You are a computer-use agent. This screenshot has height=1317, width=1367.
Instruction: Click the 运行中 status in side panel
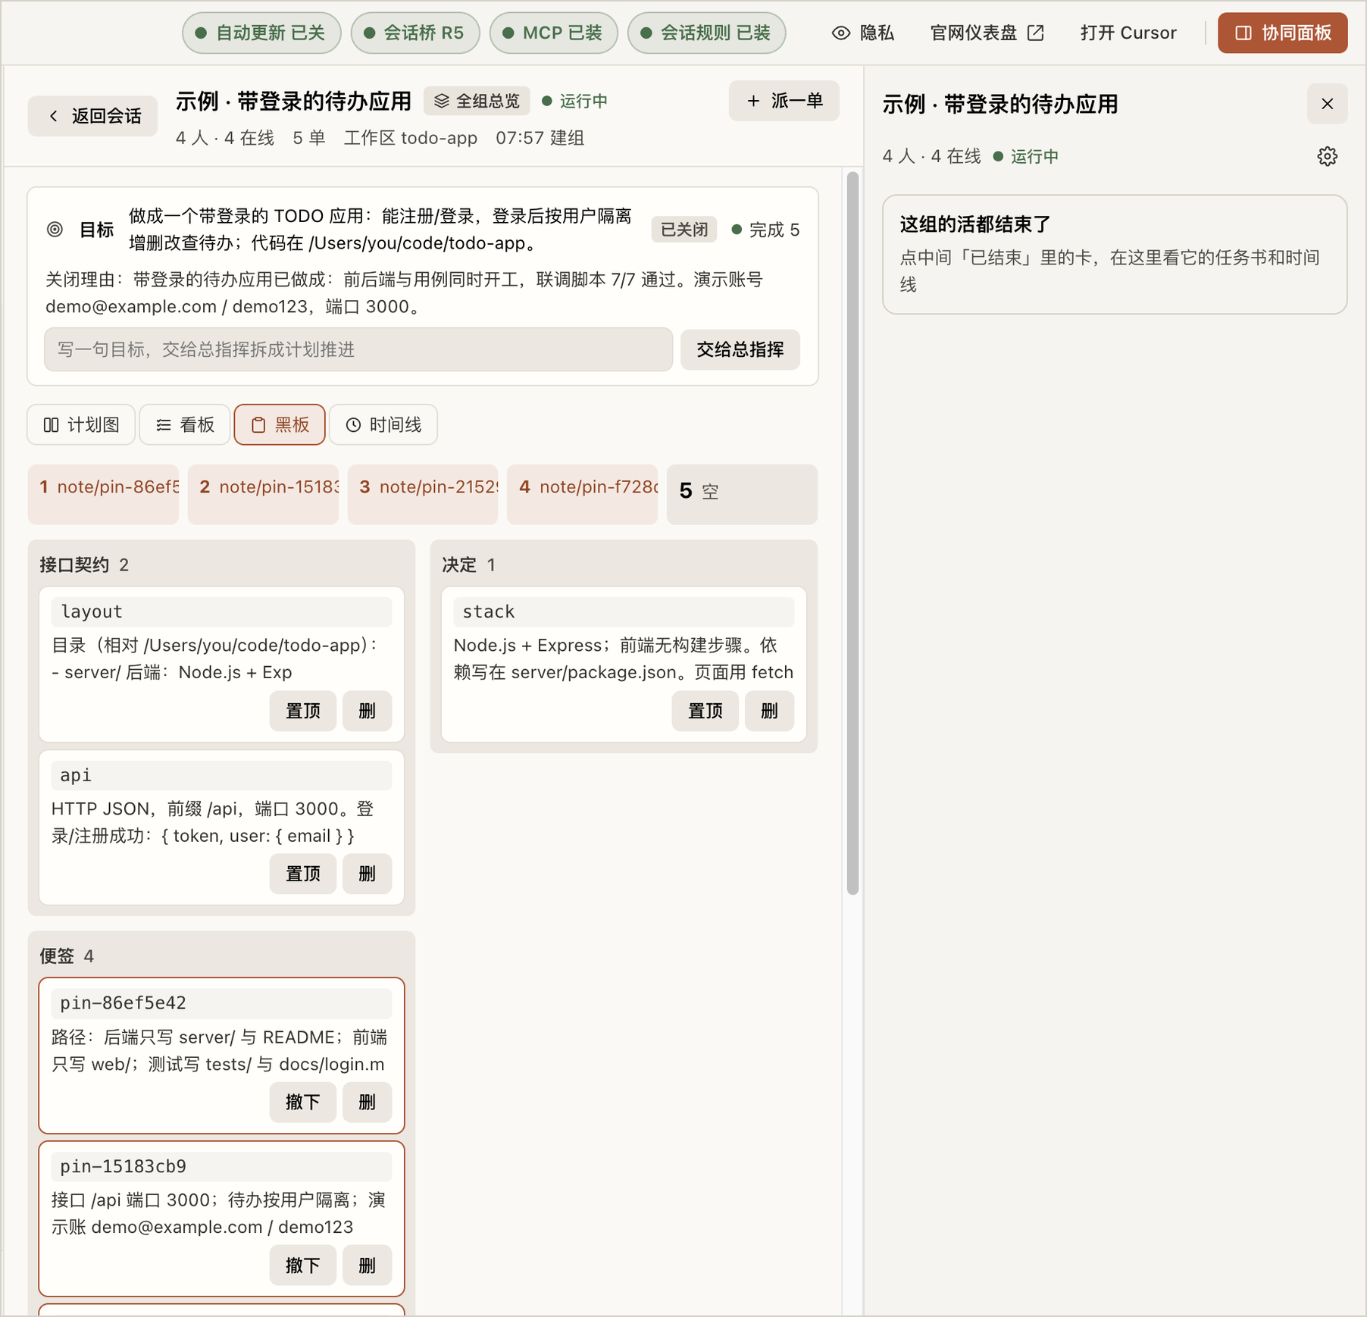(1025, 156)
